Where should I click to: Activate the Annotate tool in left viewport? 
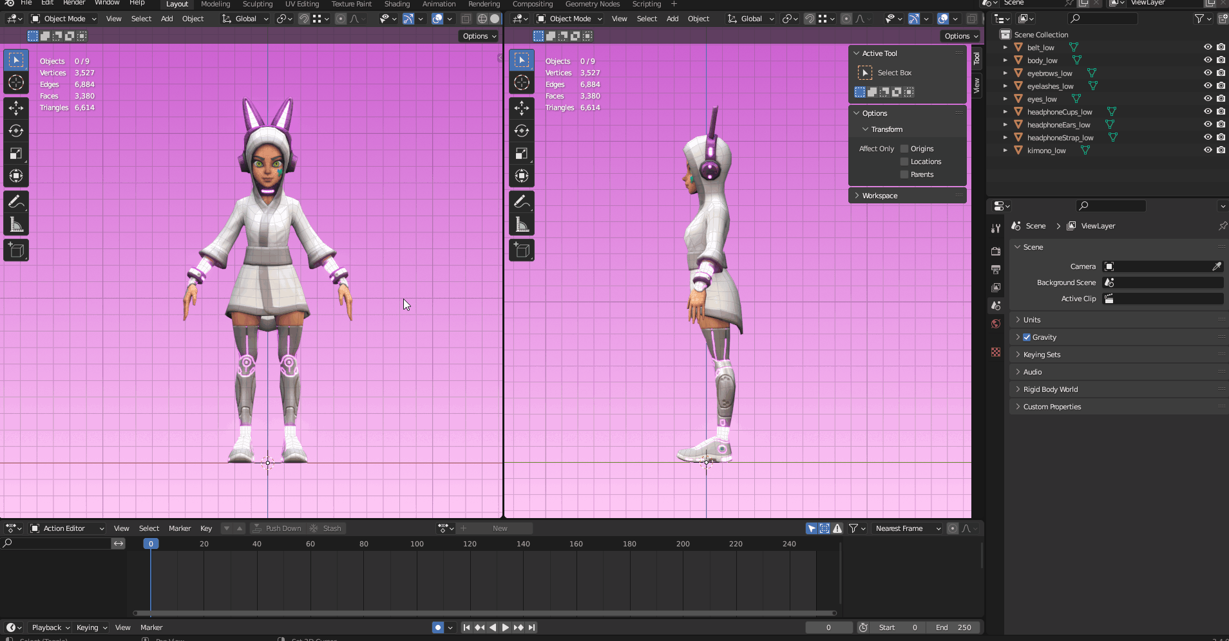[16, 202]
